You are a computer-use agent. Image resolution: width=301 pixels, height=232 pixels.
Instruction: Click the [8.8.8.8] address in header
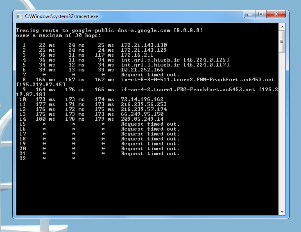coord(188,30)
